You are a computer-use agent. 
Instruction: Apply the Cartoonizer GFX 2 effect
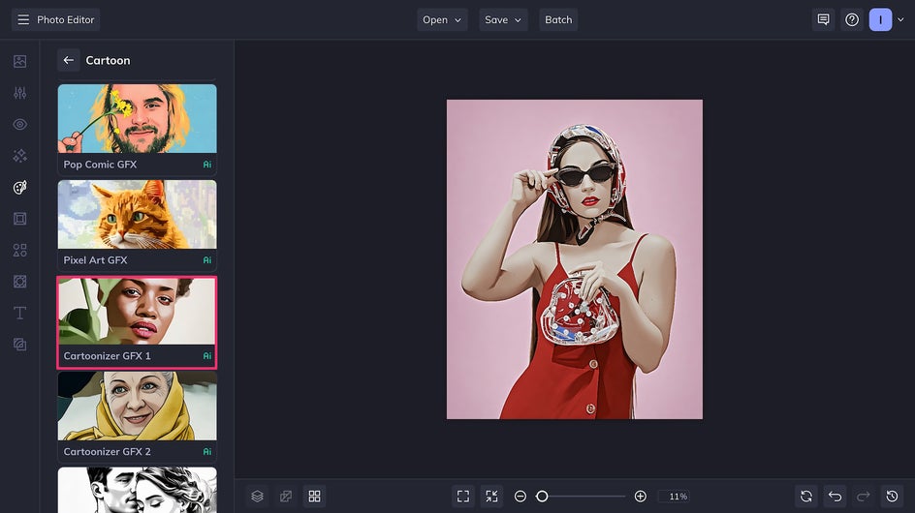(137, 417)
